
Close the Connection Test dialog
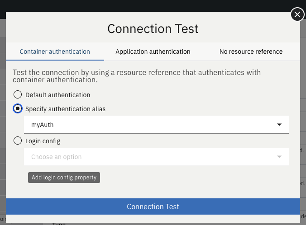click(297, 15)
